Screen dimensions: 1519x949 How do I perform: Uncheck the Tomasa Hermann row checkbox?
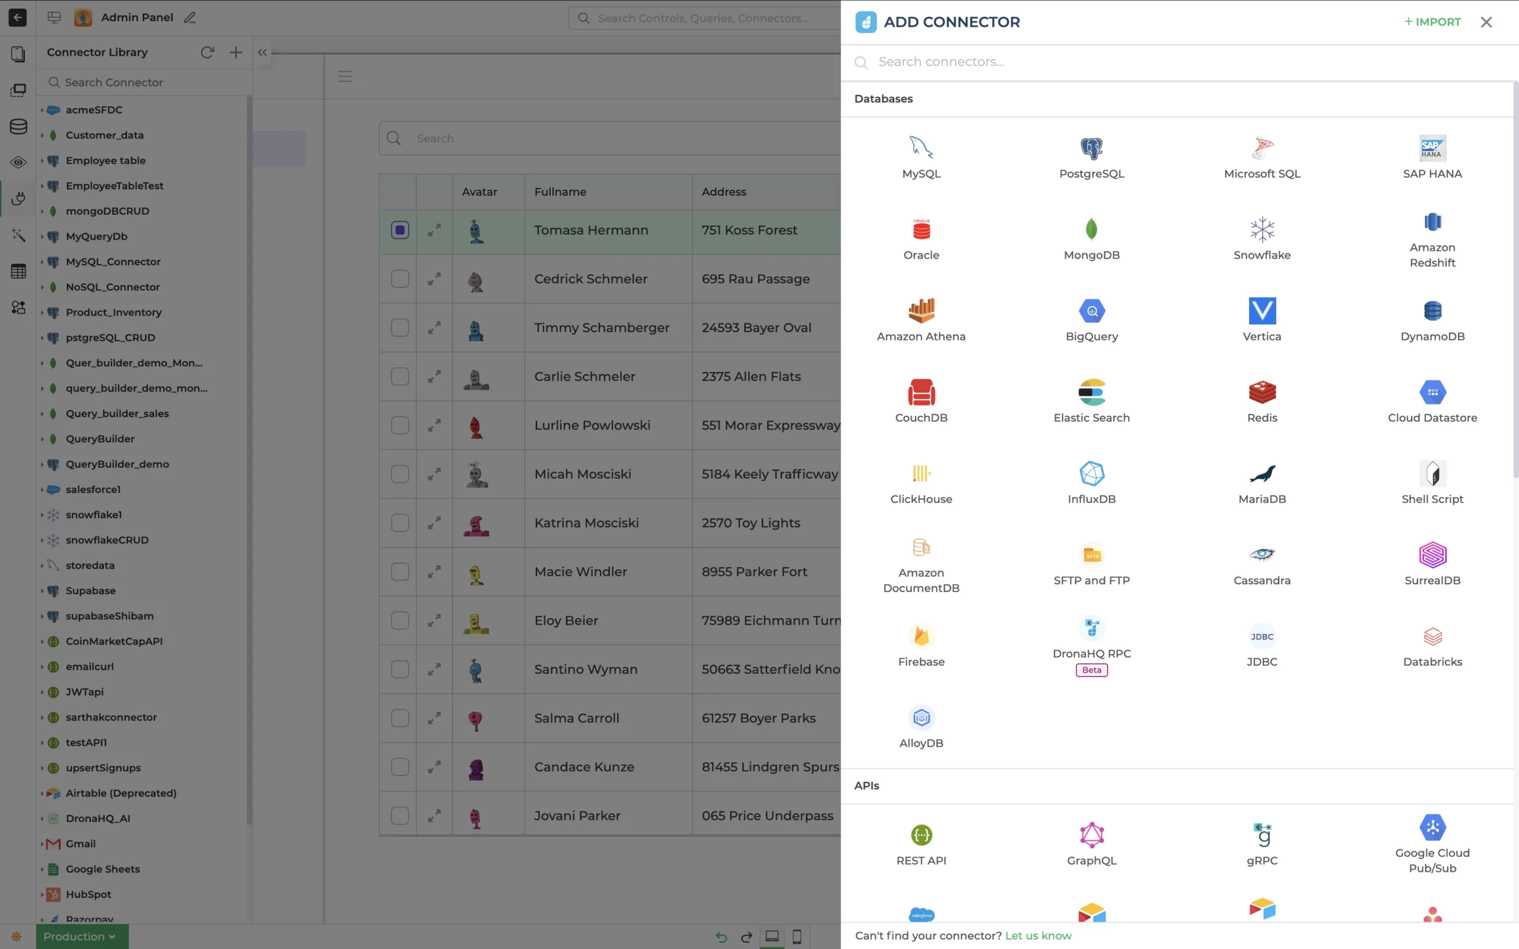coord(400,230)
